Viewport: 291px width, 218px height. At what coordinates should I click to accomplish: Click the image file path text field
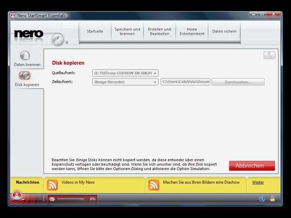click(x=186, y=82)
